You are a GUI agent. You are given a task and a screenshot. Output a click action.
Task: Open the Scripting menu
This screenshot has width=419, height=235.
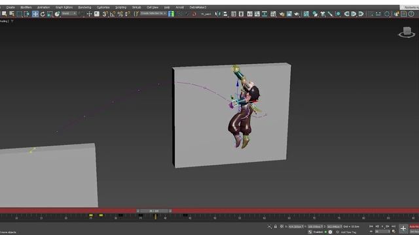pos(120,7)
